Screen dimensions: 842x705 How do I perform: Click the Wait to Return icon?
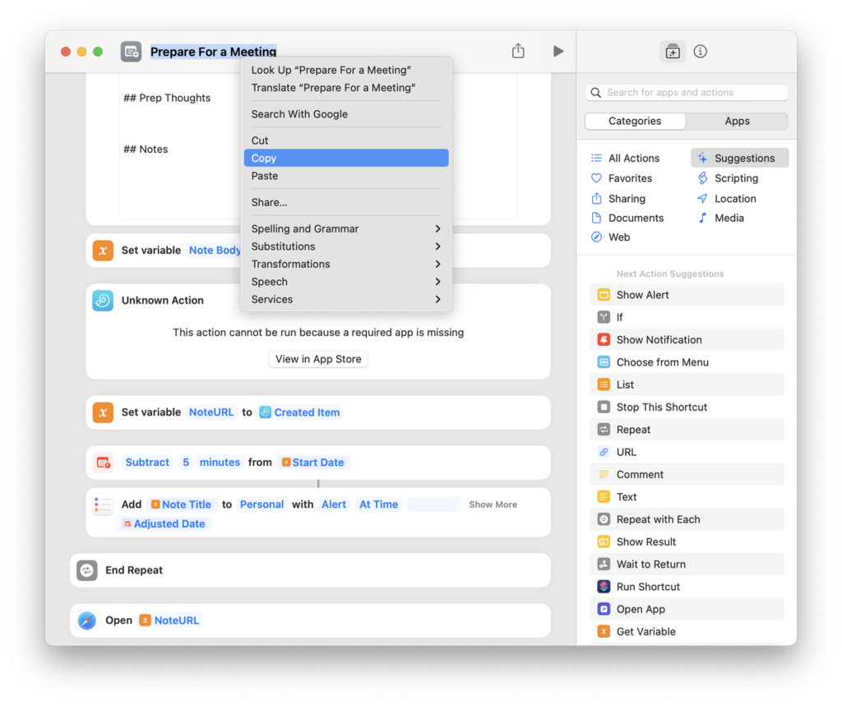click(x=604, y=564)
